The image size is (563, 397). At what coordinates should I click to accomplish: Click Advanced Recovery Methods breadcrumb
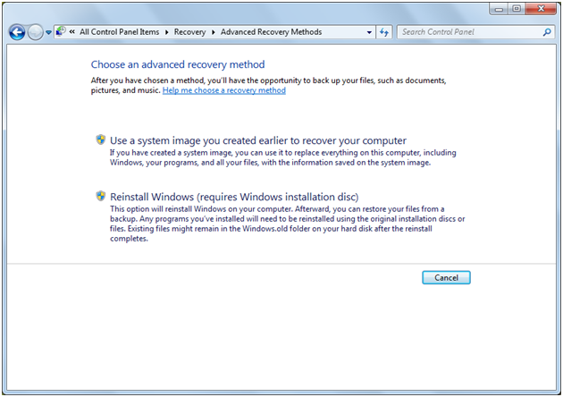pyautogui.click(x=271, y=32)
